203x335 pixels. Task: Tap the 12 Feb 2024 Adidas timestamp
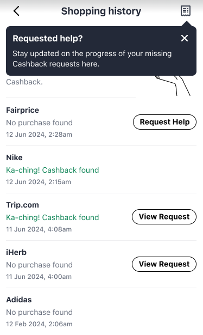click(39, 324)
